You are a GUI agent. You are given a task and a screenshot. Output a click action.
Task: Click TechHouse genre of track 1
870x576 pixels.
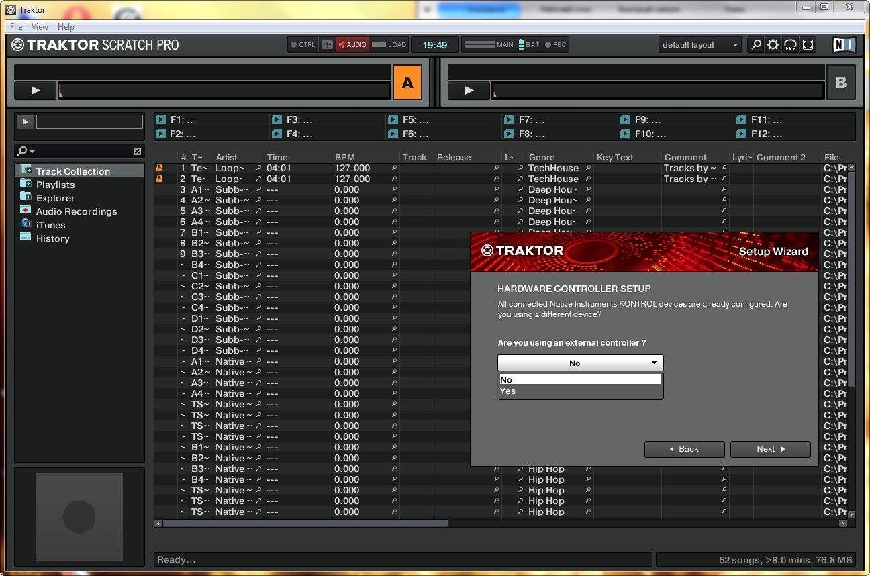553,168
